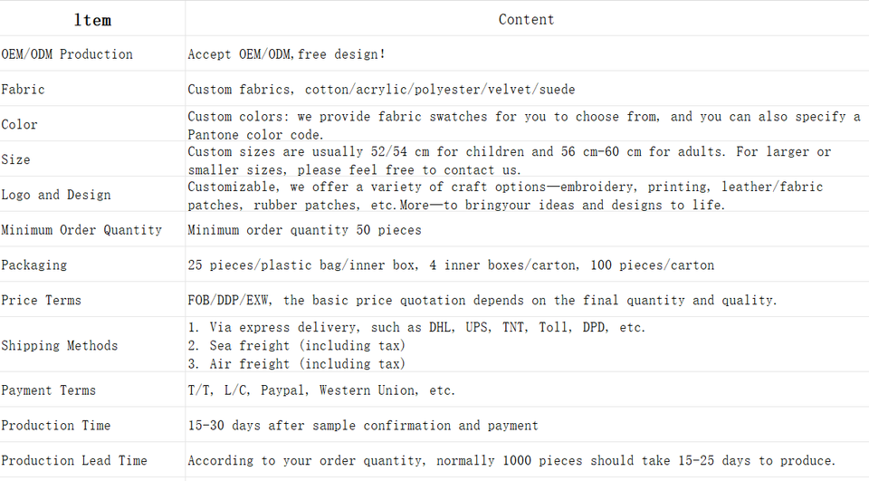
Task: Select the 'OEM/ODM Production' cell
Action: [x=67, y=54]
